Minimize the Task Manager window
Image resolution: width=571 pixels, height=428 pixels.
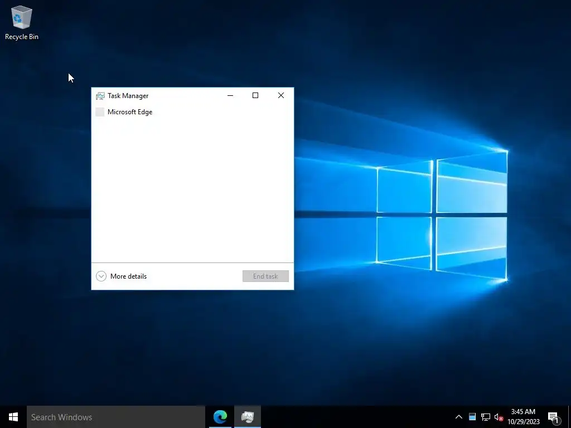pos(230,95)
